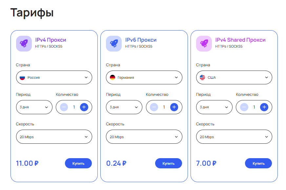Click the IPv4 Shared Прокси title
The width and height of the screenshot is (286, 190).
(x=240, y=40)
